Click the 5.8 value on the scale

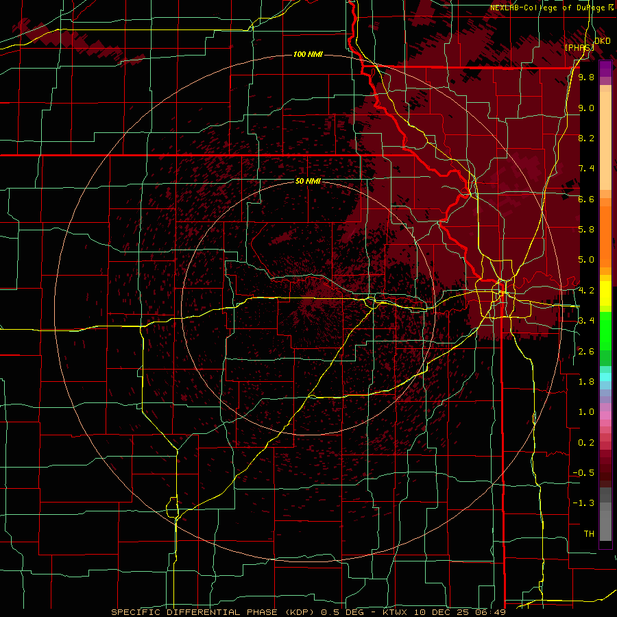pos(586,230)
